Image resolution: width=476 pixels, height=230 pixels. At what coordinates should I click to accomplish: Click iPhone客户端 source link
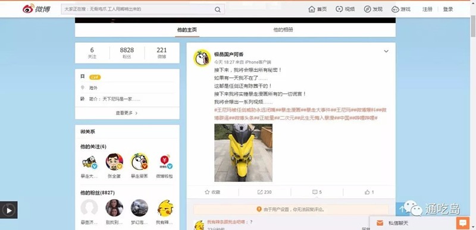click(258, 62)
